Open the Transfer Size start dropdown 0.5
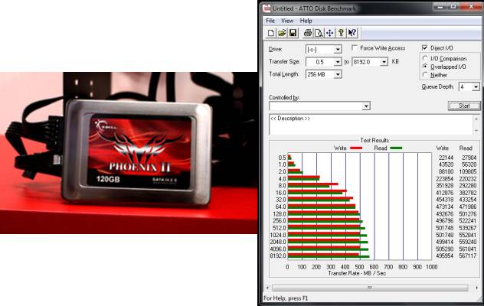 [338, 62]
